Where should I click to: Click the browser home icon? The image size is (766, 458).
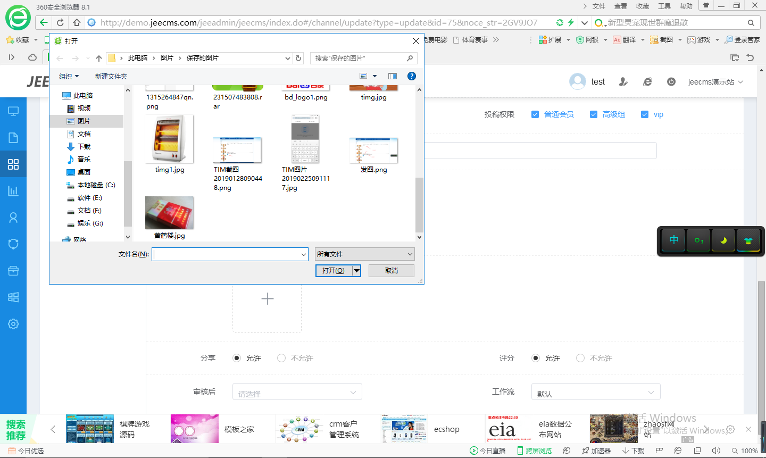click(x=77, y=22)
